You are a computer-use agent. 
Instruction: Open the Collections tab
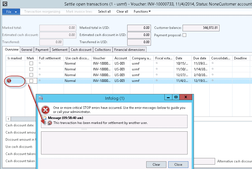point(103,50)
